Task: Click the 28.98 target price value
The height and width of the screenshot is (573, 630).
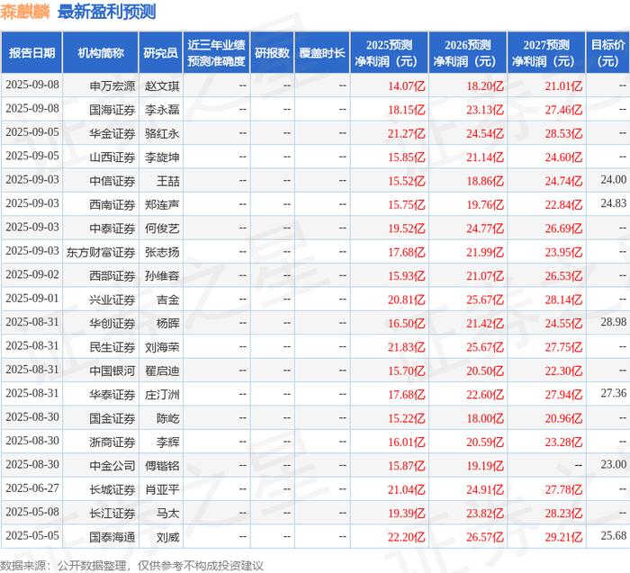Action: point(614,322)
